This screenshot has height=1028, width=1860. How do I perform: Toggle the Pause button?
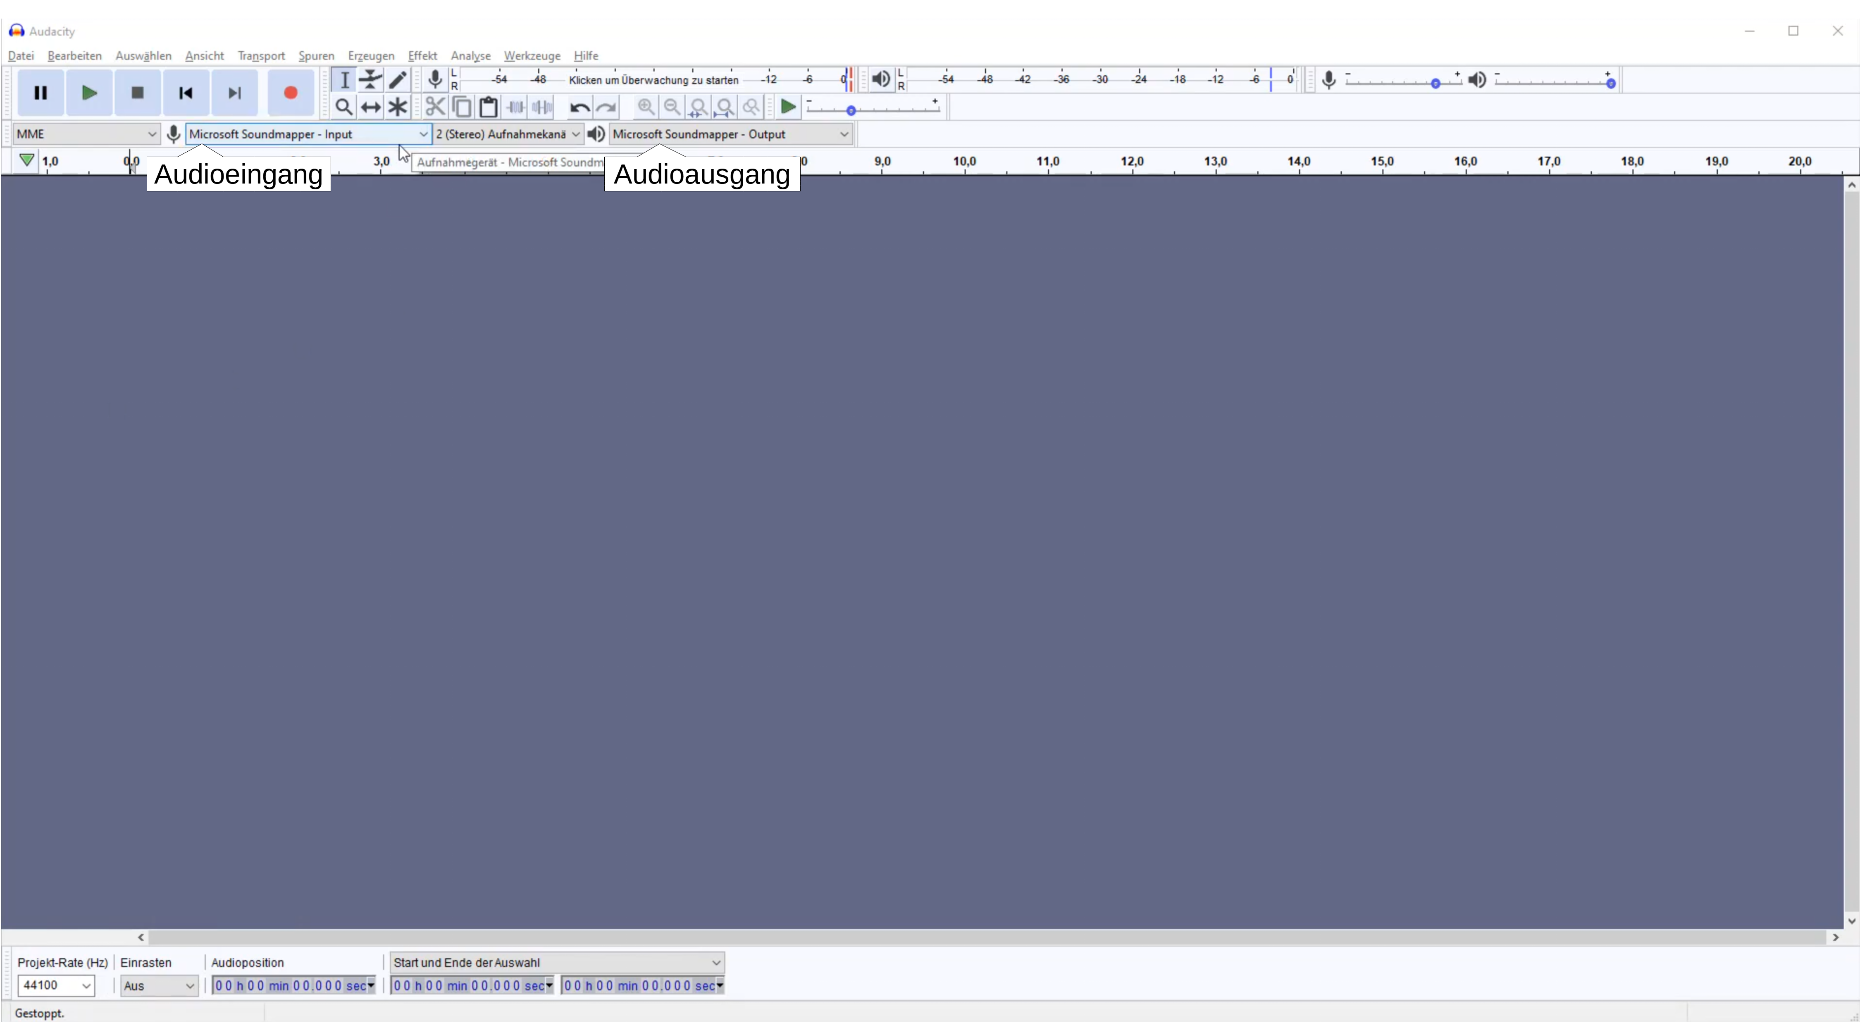tap(41, 93)
